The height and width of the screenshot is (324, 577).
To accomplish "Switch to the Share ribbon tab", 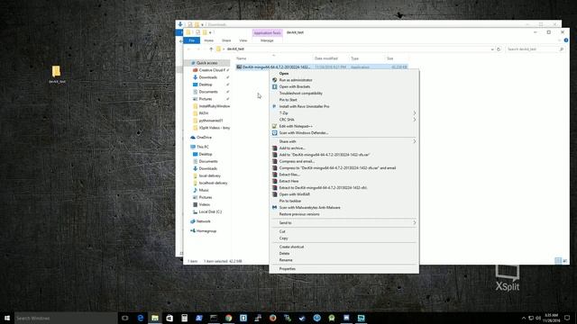I will pyautogui.click(x=226, y=40).
